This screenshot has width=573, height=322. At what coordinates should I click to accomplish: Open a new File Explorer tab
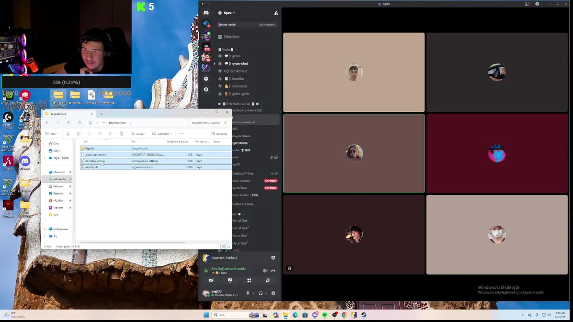pyautogui.click(x=101, y=114)
